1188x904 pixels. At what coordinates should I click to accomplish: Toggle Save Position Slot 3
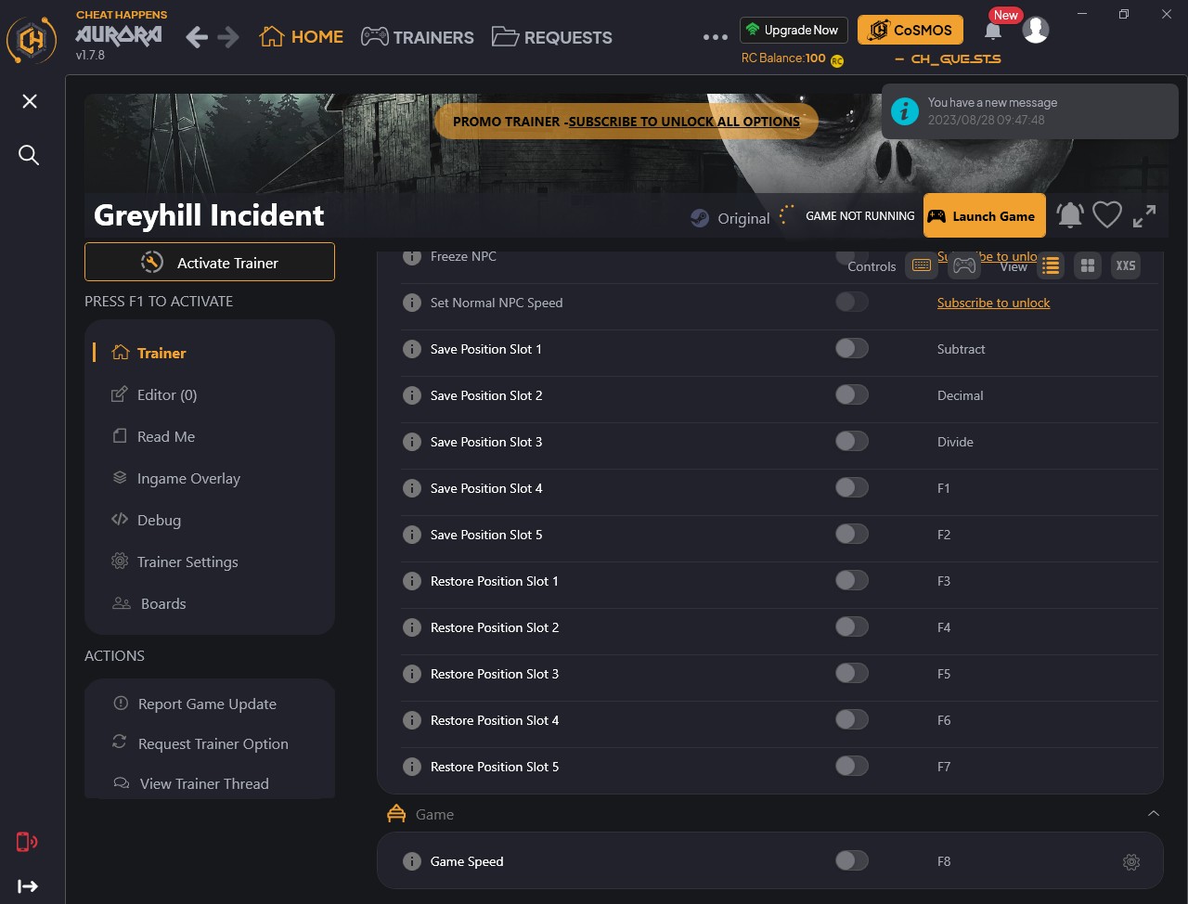pyautogui.click(x=851, y=441)
